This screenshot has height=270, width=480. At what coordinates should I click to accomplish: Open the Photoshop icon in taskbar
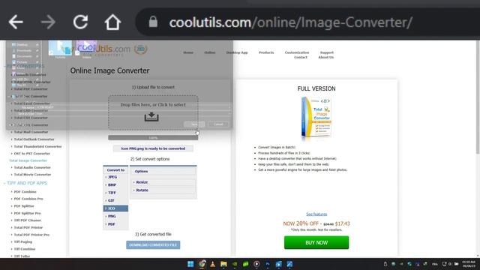268,264
